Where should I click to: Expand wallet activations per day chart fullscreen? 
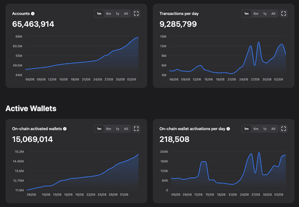point(284,128)
